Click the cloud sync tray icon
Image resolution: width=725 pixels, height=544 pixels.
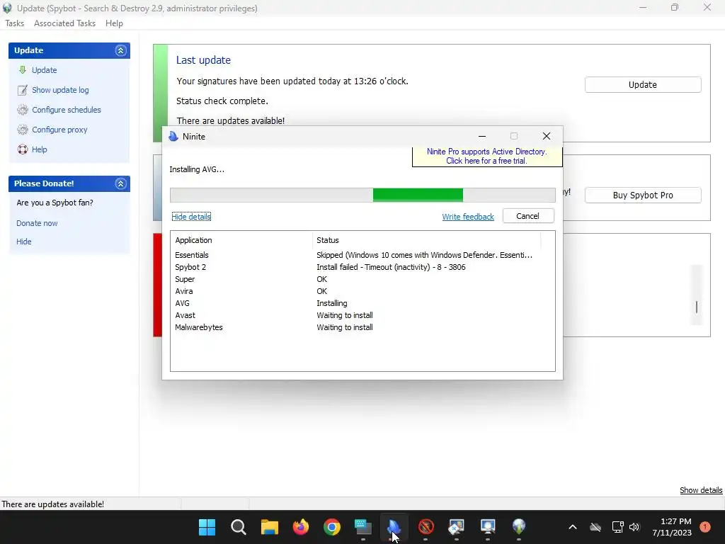(x=595, y=527)
